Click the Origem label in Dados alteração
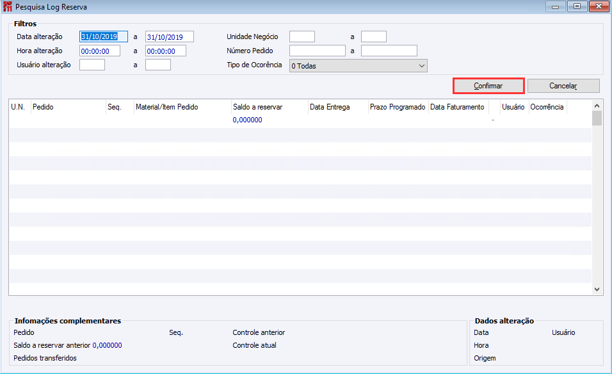 (x=485, y=358)
